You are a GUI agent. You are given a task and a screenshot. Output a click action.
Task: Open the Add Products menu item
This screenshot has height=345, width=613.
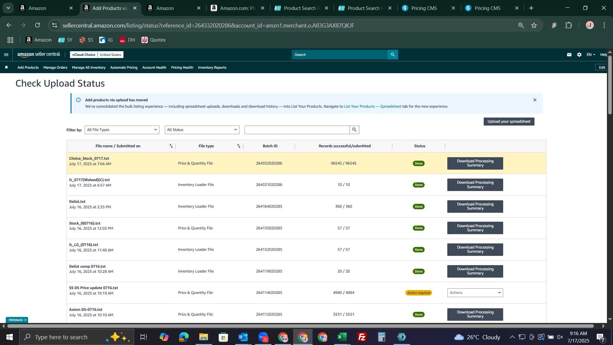[x=28, y=67]
